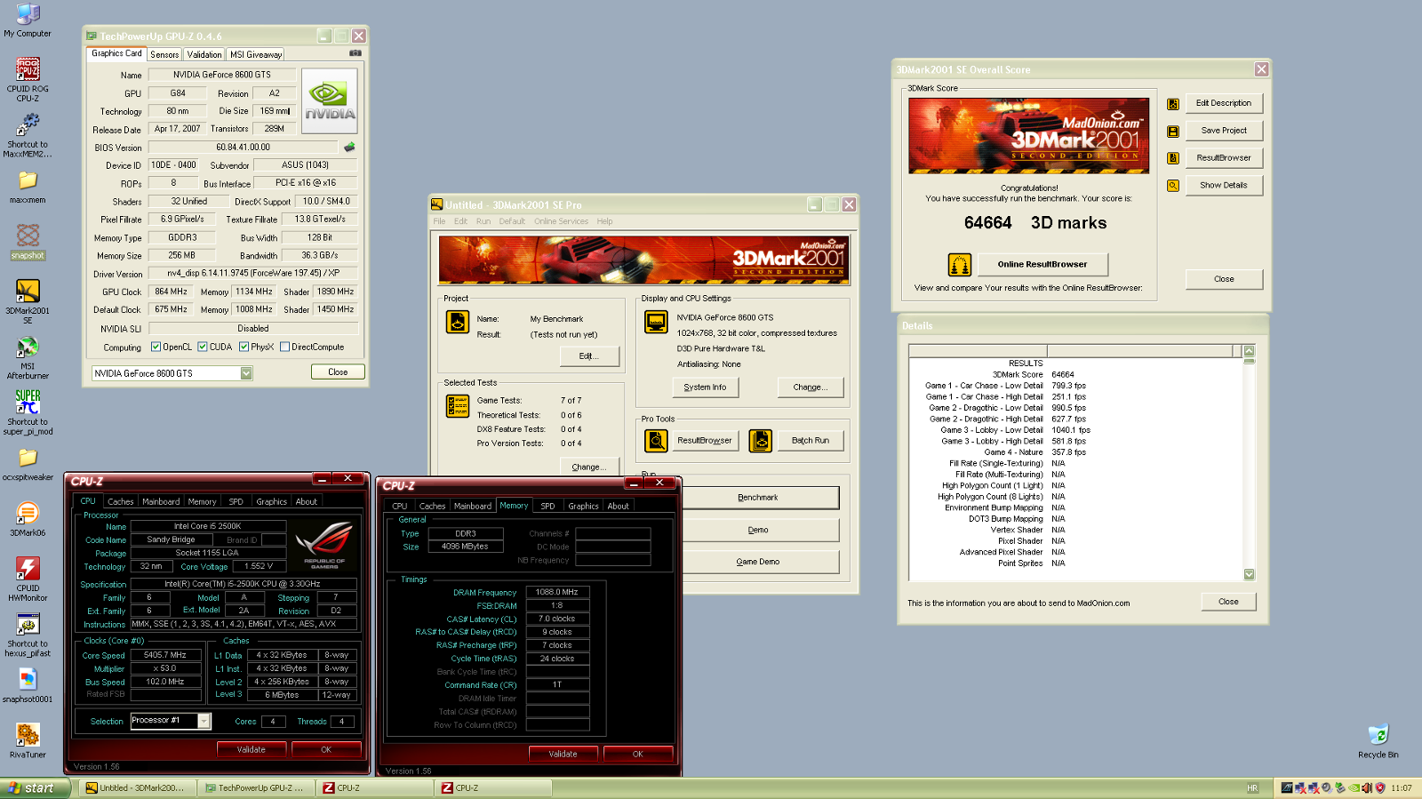Click the System Info button

pos(705,388)
